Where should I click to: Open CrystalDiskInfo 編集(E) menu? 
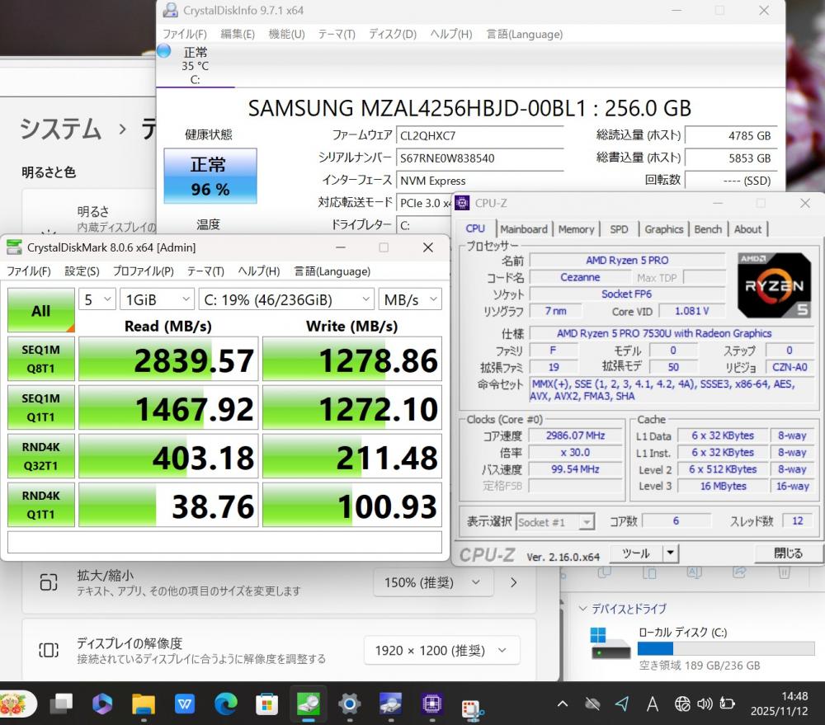(x=238, y=34)
